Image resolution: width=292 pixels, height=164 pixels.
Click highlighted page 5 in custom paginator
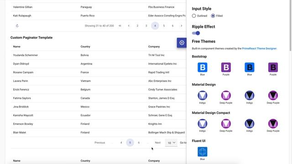pos(130,143)
